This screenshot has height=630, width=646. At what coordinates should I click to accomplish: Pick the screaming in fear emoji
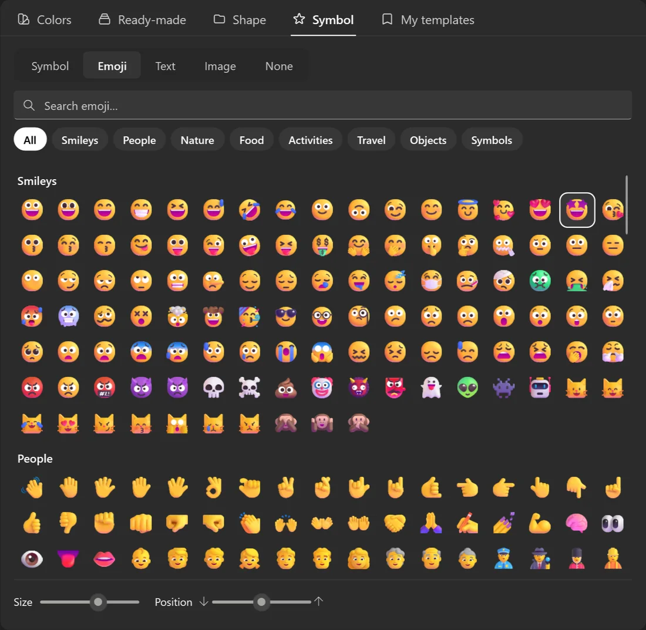(x=322, y=352)
